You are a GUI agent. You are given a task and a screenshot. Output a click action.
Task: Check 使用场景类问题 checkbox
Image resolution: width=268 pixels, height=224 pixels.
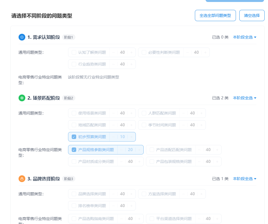(x=74, y=113)
